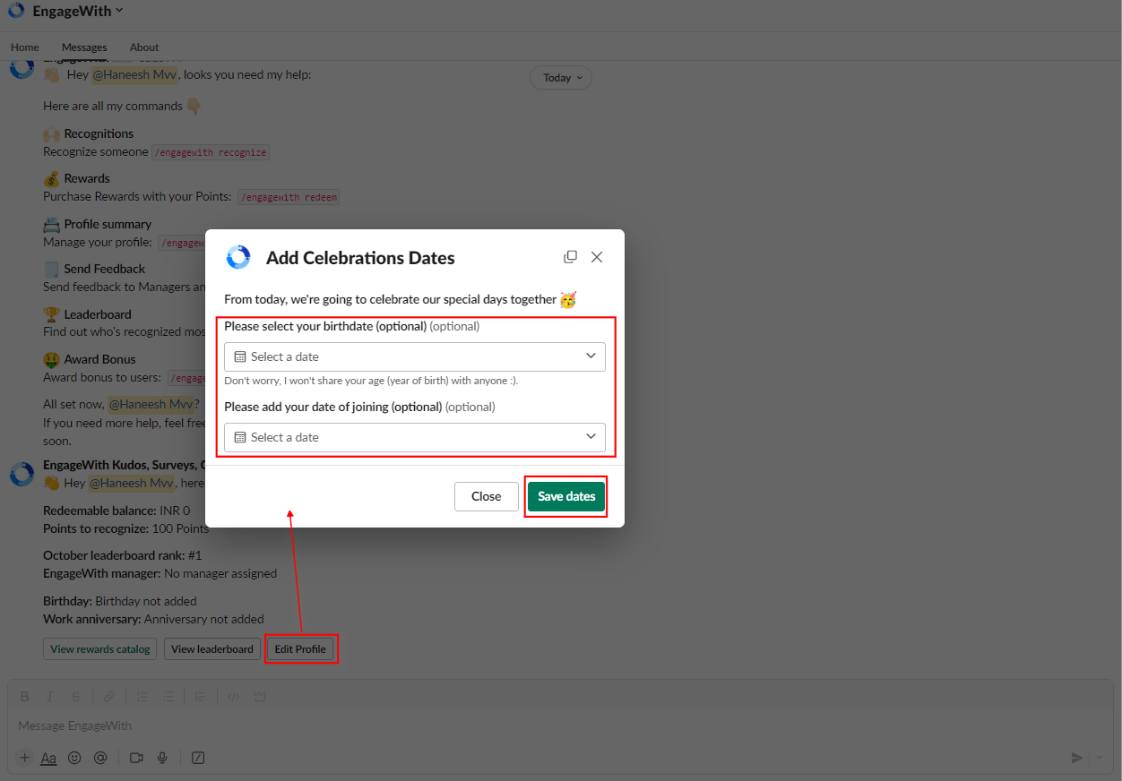The height and width of the screenshot is (781, 1122).
Task: Click the "October leaderboard rank: #1" text
Action: click(123, 555)
